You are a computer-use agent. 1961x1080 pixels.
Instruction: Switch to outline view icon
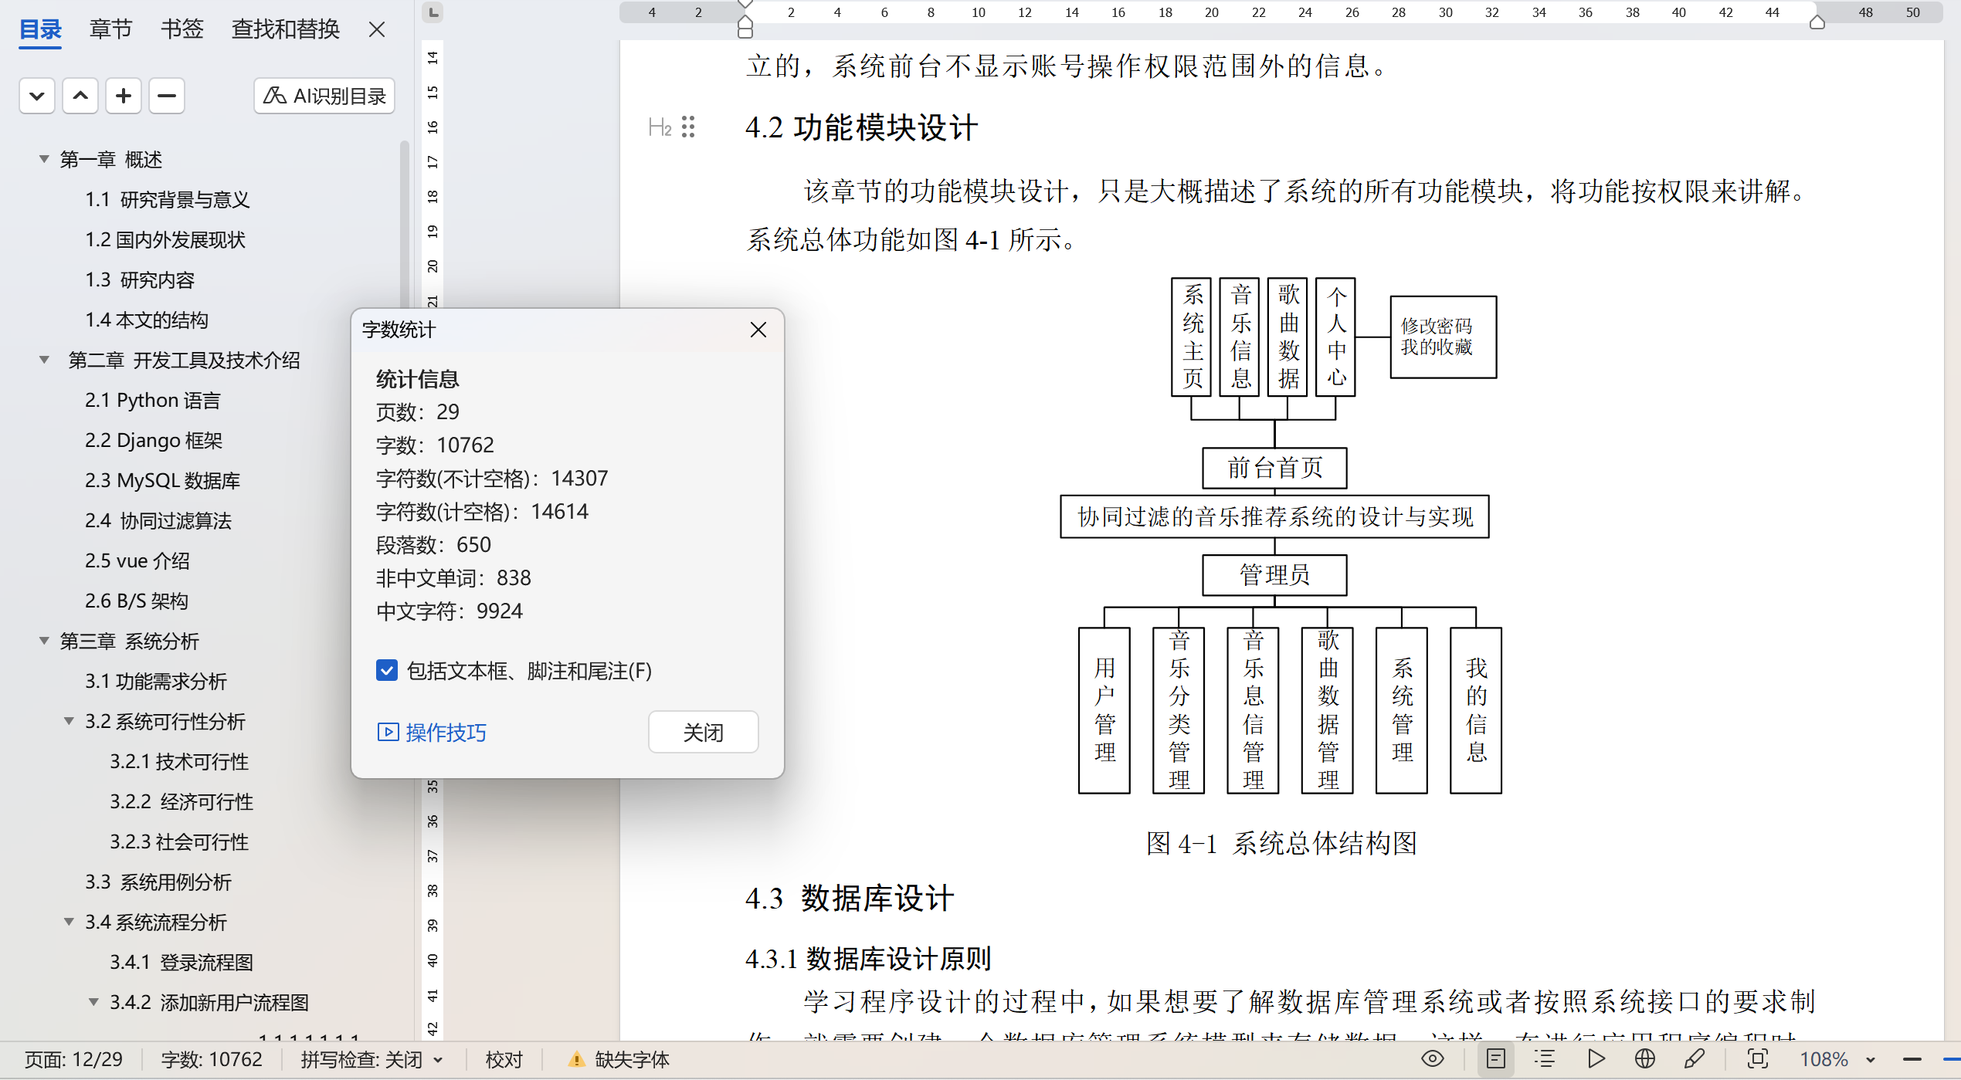pyautogui.click(x=1545, y=1058)
